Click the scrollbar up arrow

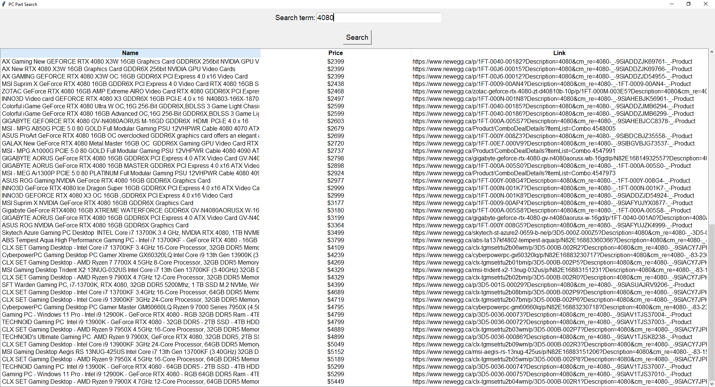pos(712,52)
